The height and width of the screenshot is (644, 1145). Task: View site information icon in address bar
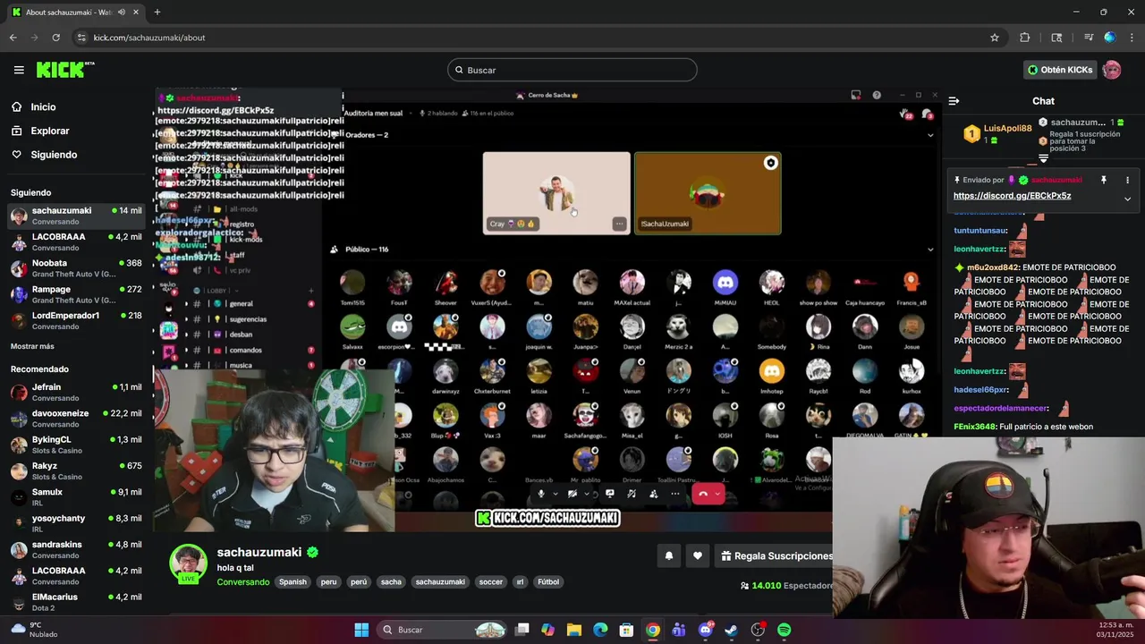tap(81, 38)
